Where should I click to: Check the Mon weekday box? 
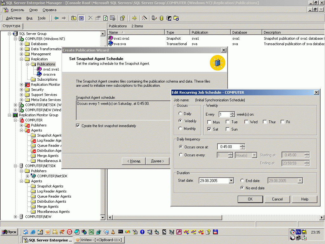tap(209, 122)
